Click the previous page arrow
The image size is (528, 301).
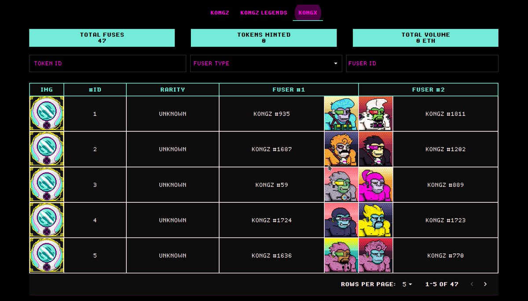click(x=471, y=284)
